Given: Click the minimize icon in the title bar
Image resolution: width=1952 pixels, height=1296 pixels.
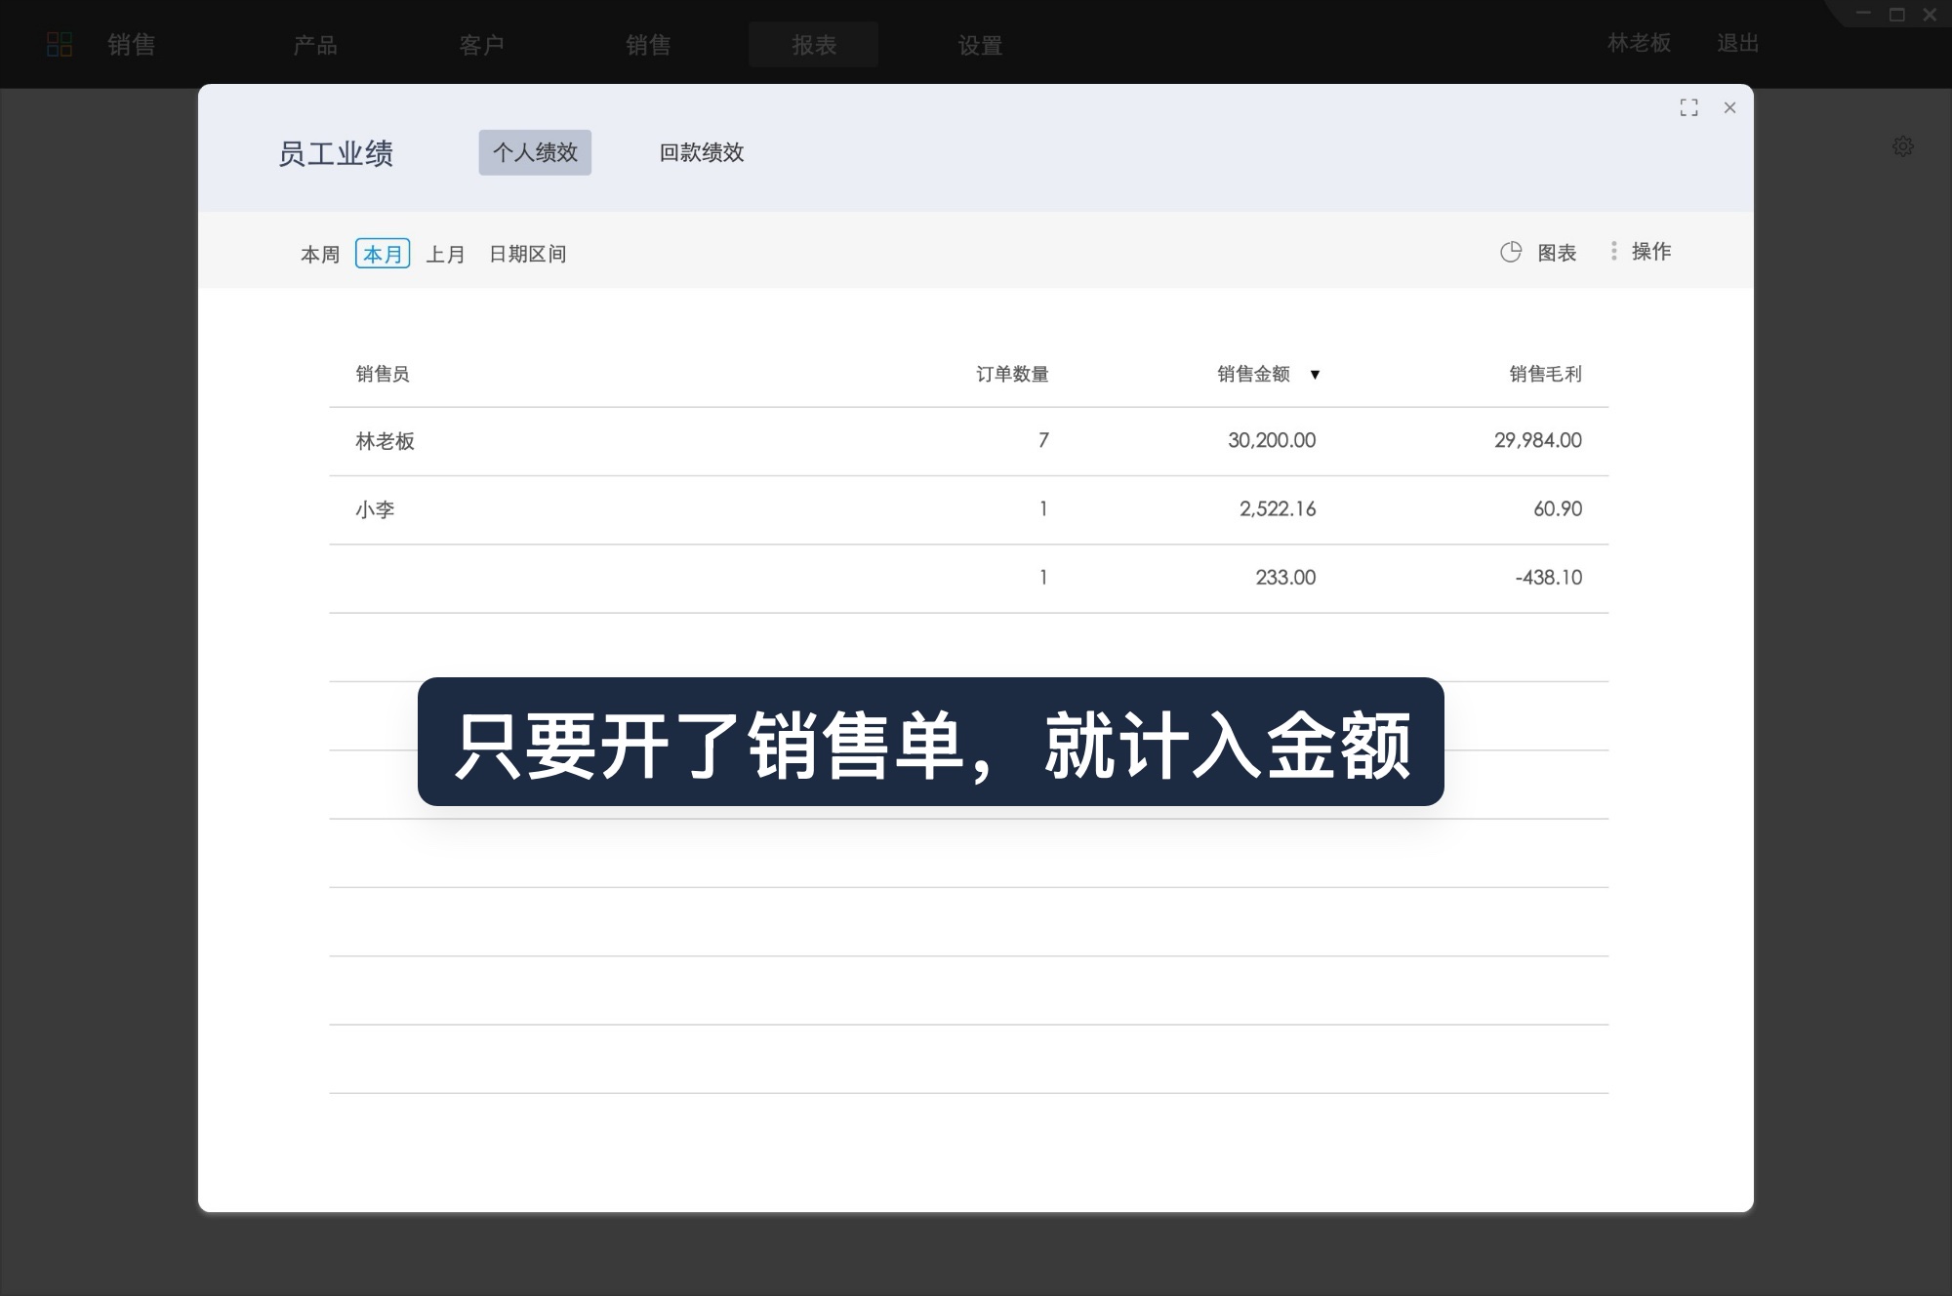Looking at the screenshot, I should (x=1864, y=15).
